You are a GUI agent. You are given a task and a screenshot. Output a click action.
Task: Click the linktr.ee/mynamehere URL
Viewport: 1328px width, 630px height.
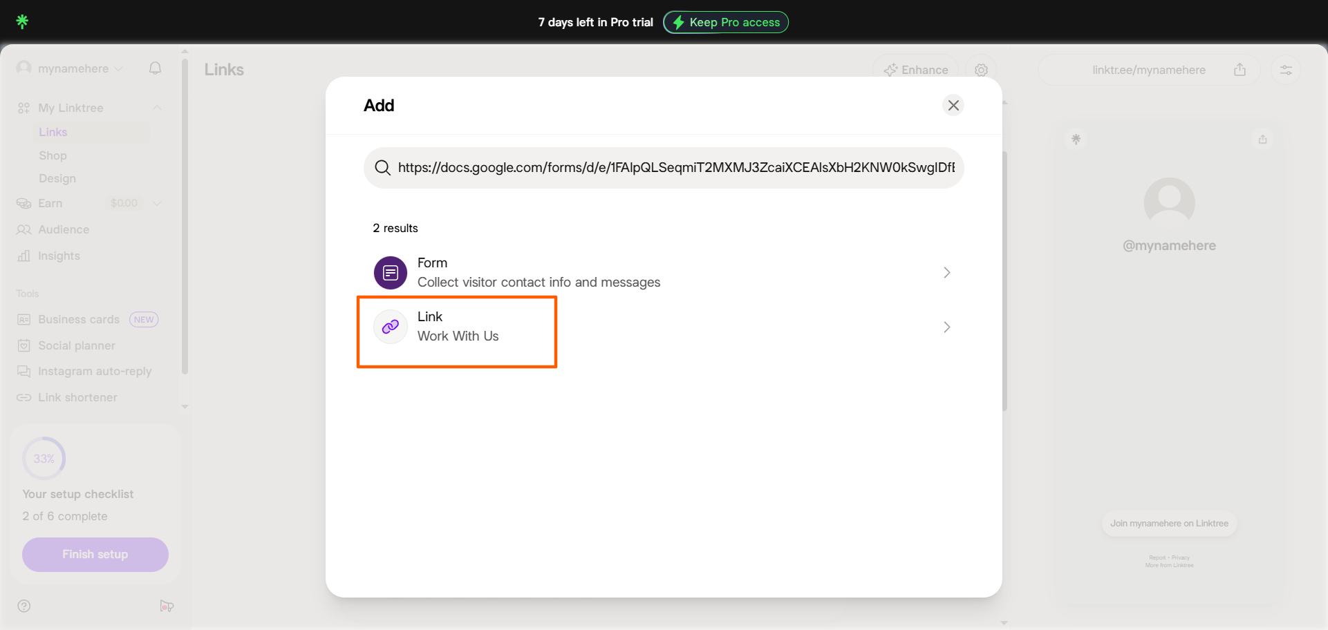pos(1149,70)
